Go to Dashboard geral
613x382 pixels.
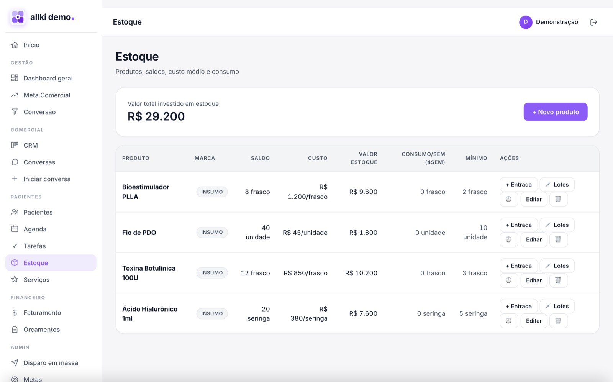tap(51, 78)
